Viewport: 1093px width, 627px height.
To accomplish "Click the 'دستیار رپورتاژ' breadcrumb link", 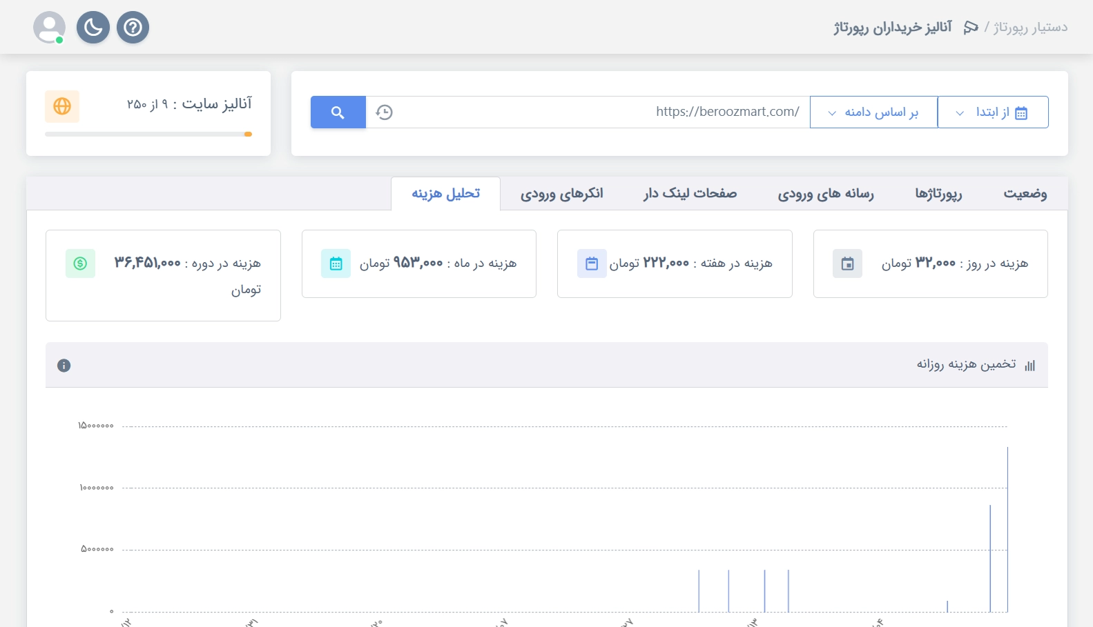I will (x=1030, y=28).
